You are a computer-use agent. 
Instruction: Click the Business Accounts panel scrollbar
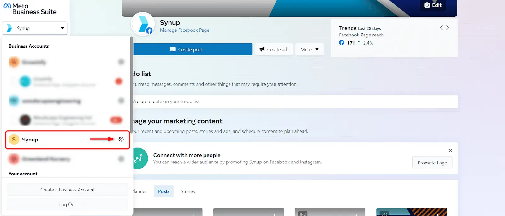click(132, 85)
